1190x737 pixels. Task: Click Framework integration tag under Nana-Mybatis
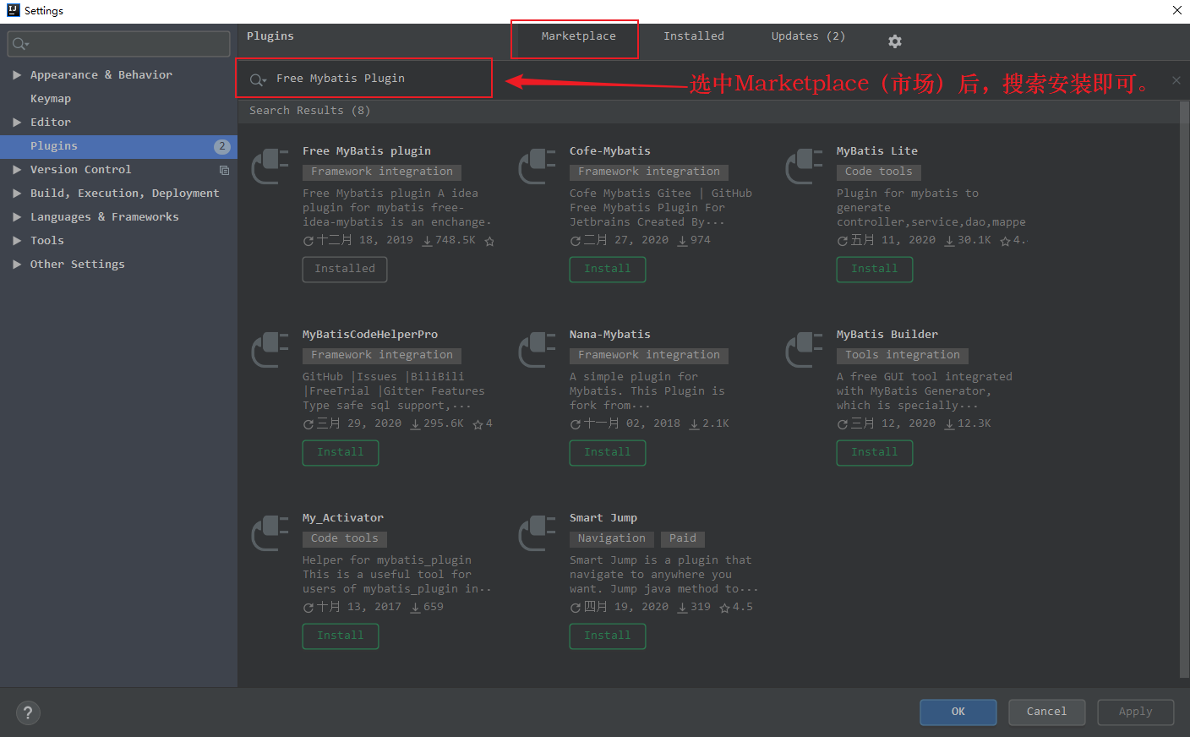(649, 356)
